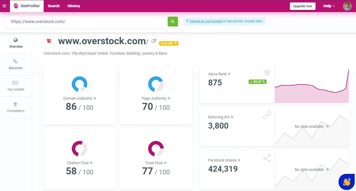Open the History menu item
This screenshot has width=356, height=191.
(74, 6)
